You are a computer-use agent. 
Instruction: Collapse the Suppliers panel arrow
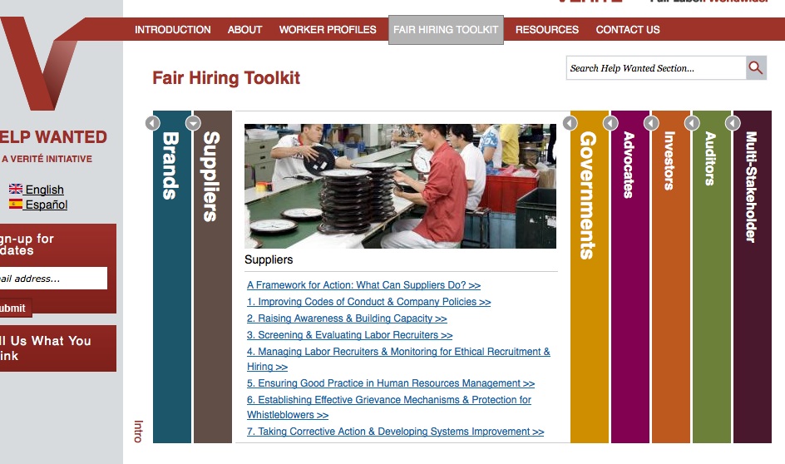(x=193, y=123)
